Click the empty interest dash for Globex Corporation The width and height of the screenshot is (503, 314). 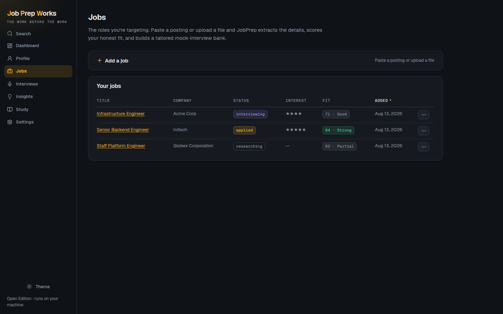pyautogui.click(x=288, y=146)
